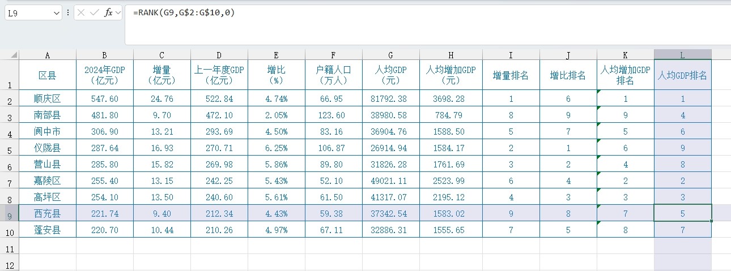This screenshot has height=271, width=731.
Task: Click cell containing 547.60
Action: 105,99
